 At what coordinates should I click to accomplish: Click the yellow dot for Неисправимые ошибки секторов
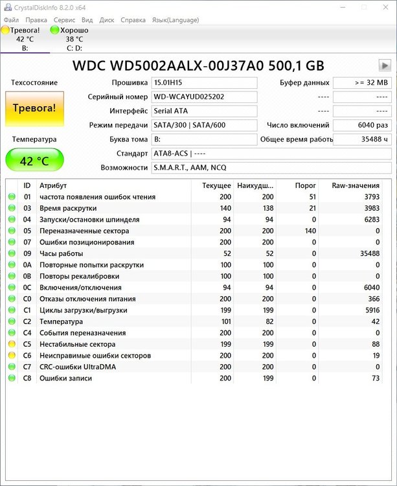12,355
